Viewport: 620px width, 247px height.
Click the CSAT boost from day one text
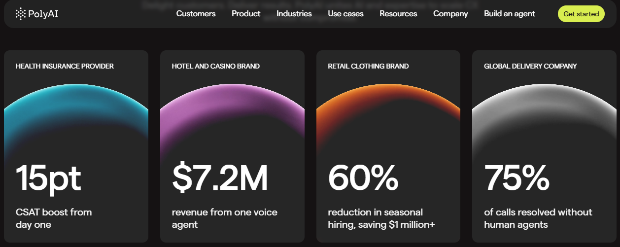54,218
